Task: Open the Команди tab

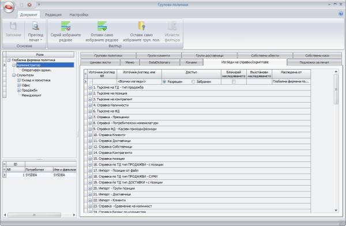Action: (191, 62)
